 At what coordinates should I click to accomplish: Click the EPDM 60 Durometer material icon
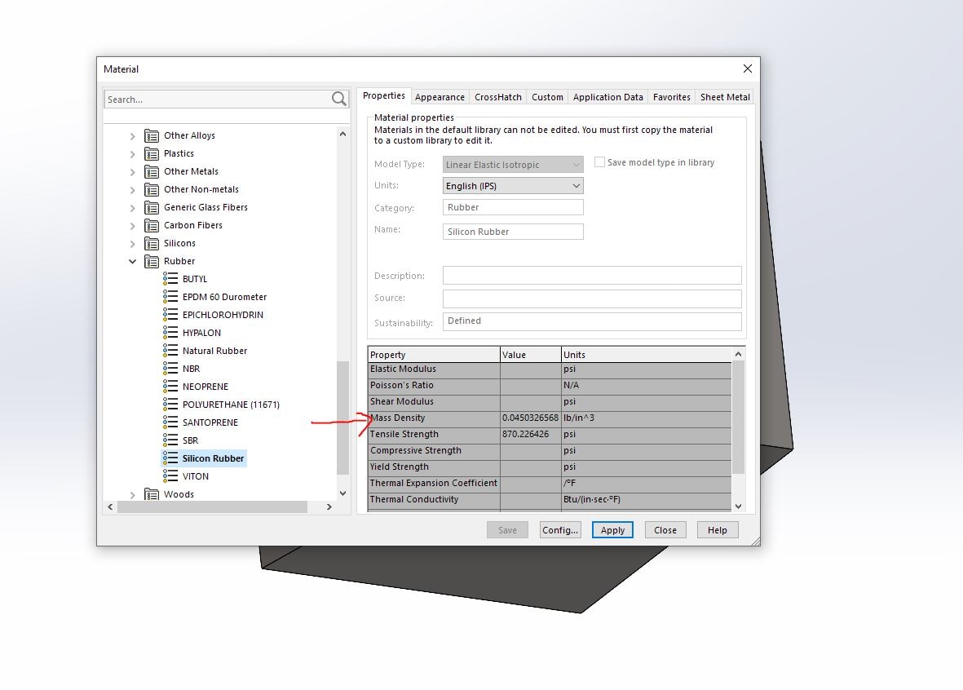coord(170,297)
